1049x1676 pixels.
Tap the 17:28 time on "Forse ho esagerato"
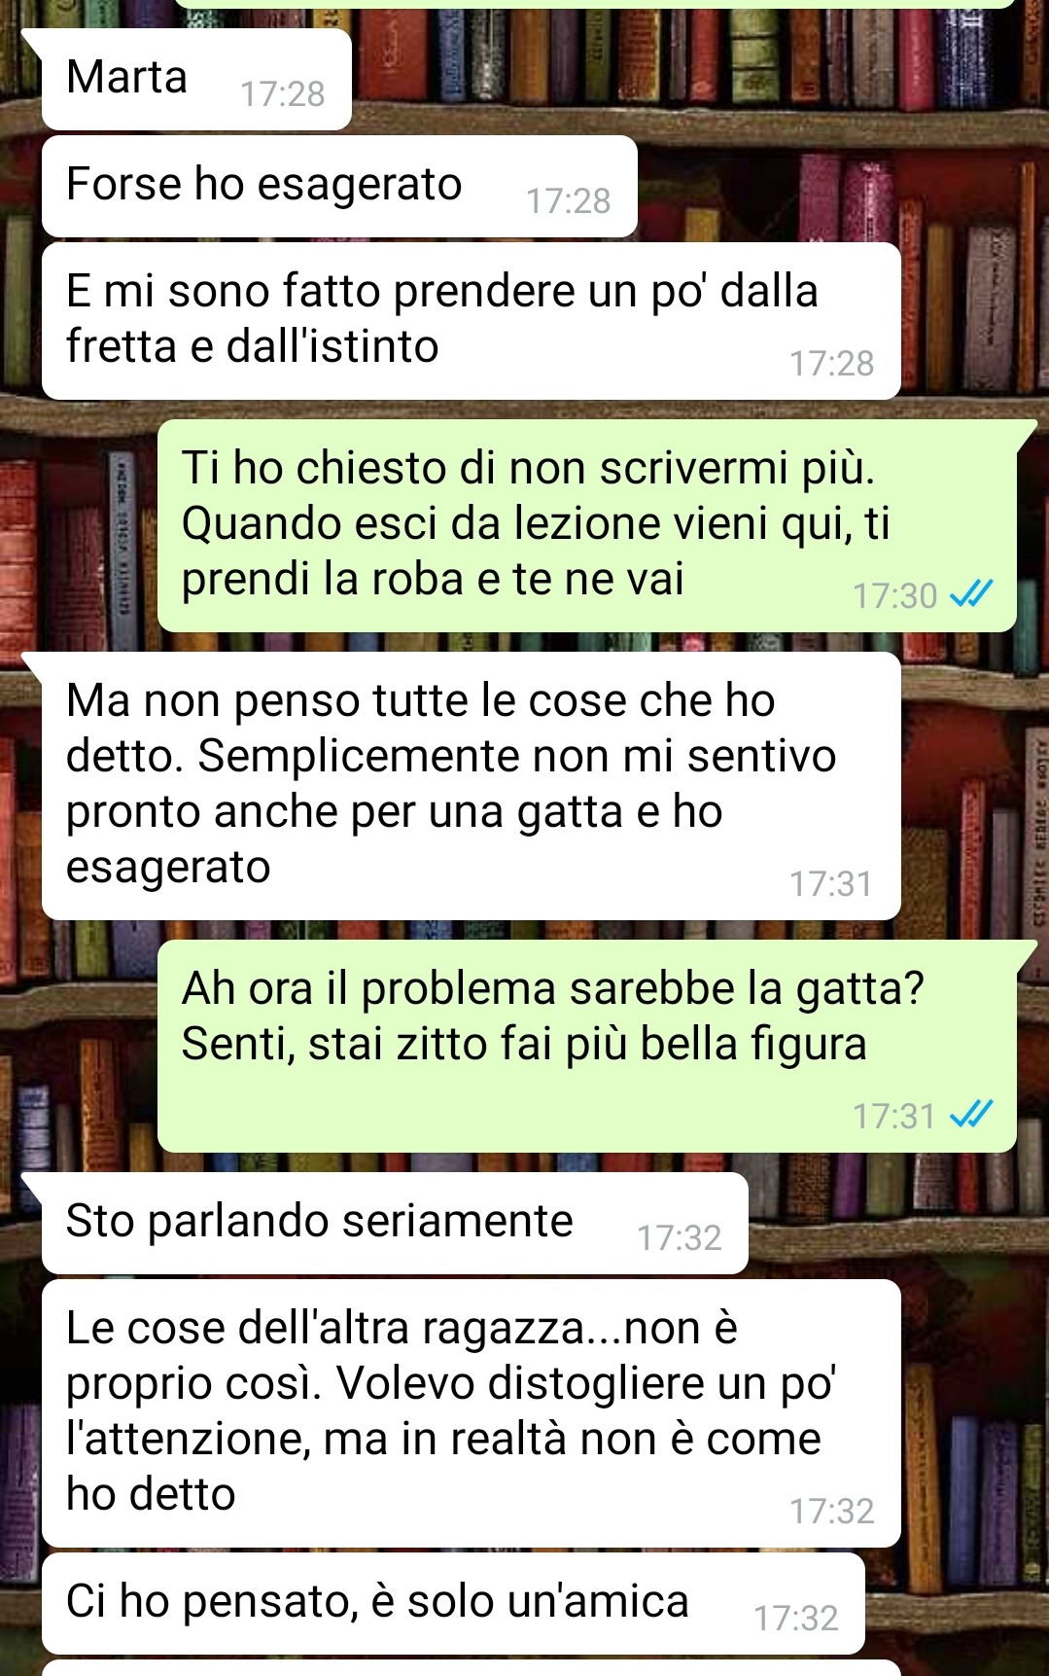click(x=568, y=201)
